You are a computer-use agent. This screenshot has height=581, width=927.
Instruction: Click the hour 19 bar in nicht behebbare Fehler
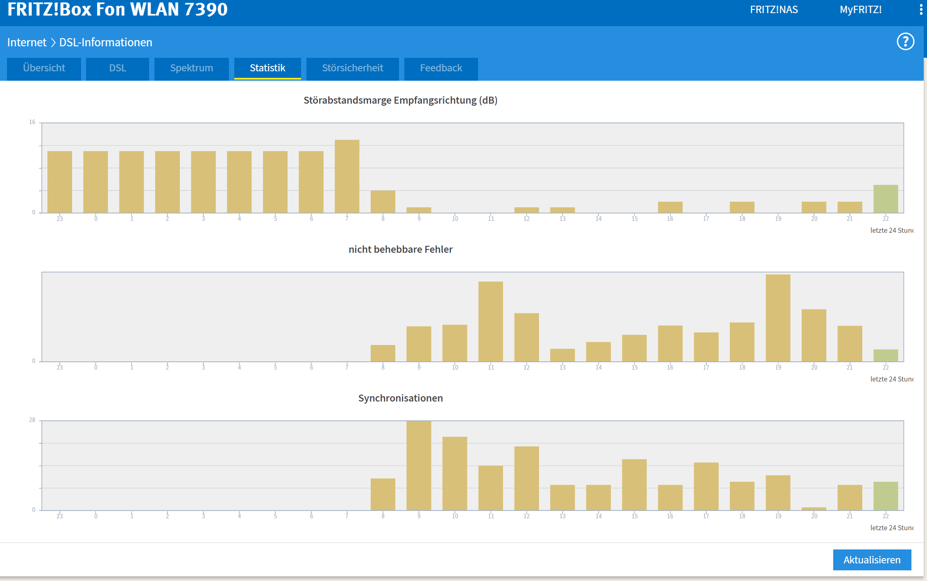click(x=778, y=318)
